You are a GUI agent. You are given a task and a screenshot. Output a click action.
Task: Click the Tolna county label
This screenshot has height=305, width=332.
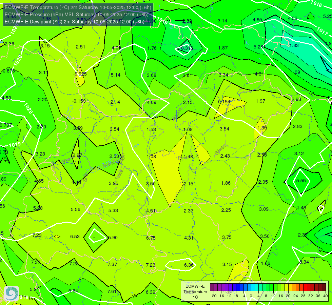119,175
